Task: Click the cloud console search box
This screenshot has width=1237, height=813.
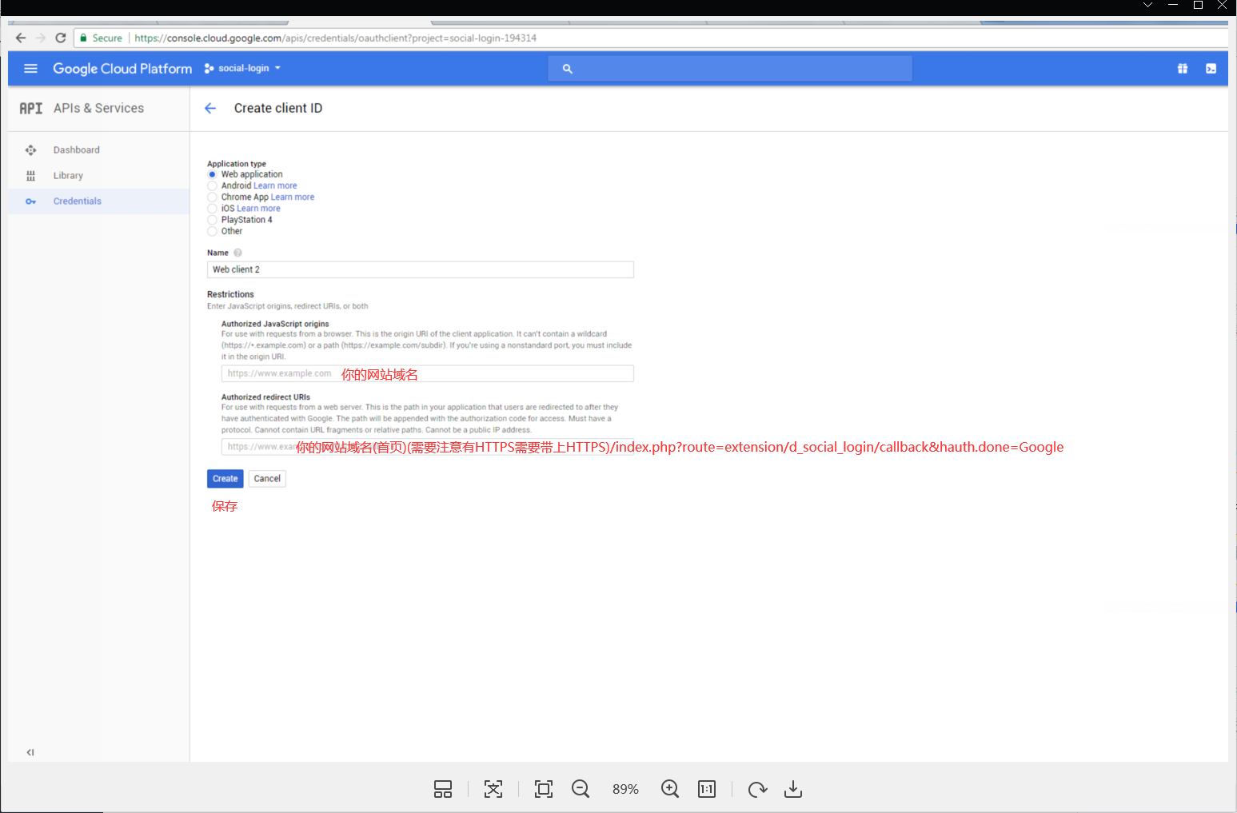Action: pyautogui.click(x=730, y=69)
